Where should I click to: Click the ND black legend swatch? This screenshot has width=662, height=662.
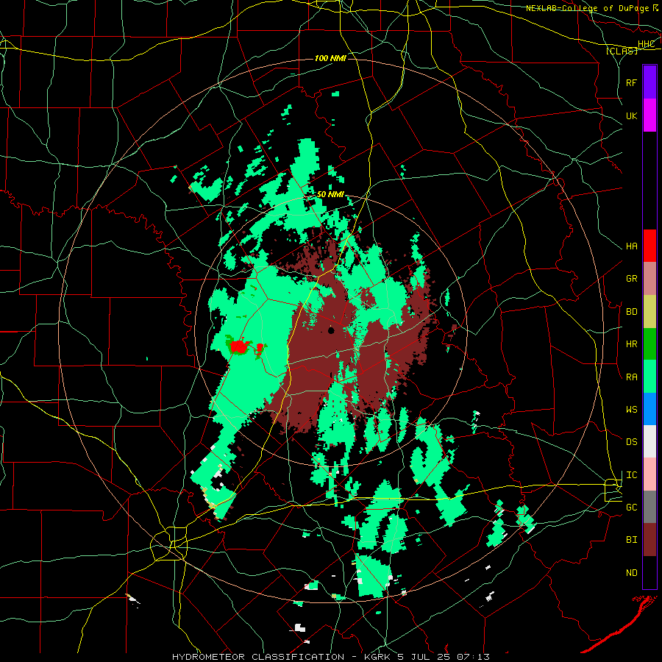click(x=649, y=572)
